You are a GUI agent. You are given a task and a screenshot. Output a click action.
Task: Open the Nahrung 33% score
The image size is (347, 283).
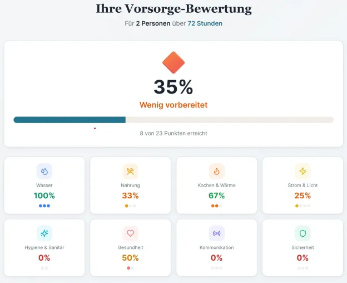coord(130,196)
